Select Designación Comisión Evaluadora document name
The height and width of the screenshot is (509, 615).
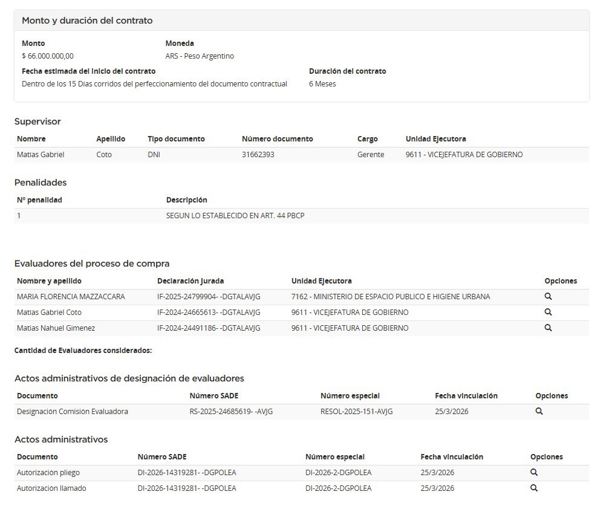pos(72,411)
